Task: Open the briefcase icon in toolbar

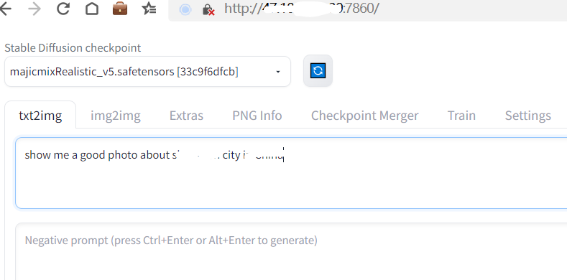Action: click(120, 9)
